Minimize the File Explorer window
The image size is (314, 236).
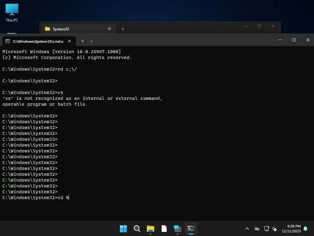pyautogui.click(x=245, y=26)
